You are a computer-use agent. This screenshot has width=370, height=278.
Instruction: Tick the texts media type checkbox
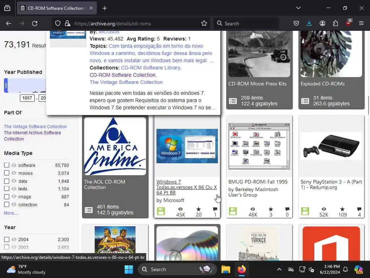coord(7,189)
